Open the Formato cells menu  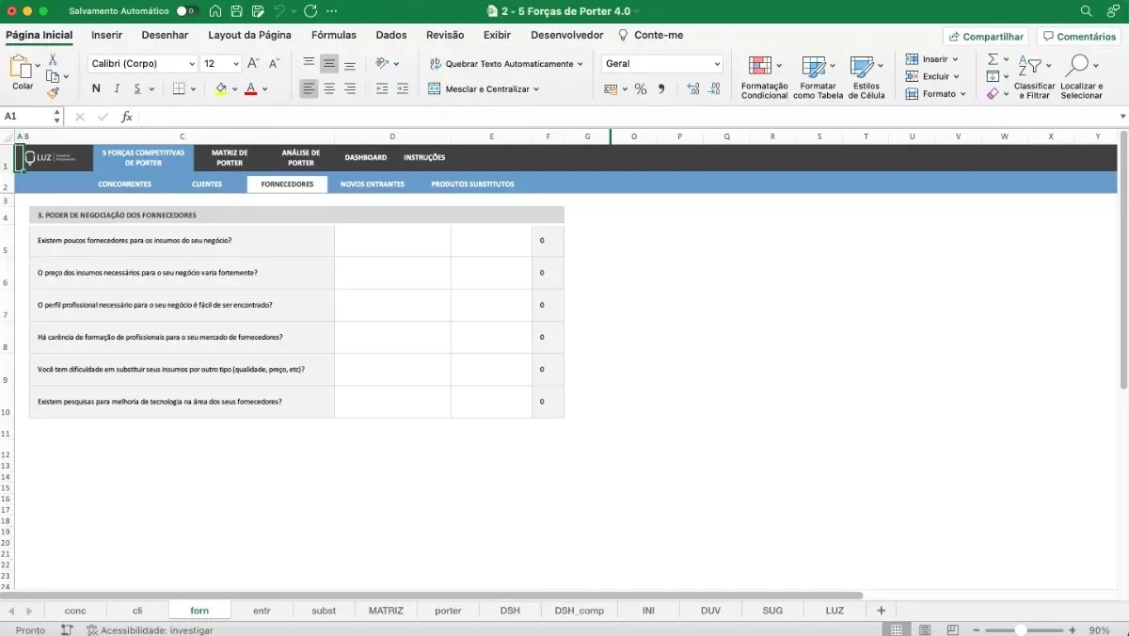point(936,93)
